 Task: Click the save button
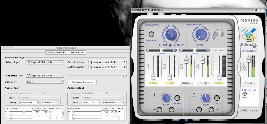coord(253,110)
